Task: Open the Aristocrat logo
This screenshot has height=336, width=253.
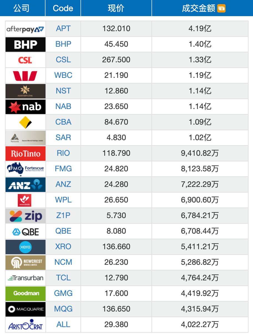Action: pyautogui.click(x=26, y=325)
